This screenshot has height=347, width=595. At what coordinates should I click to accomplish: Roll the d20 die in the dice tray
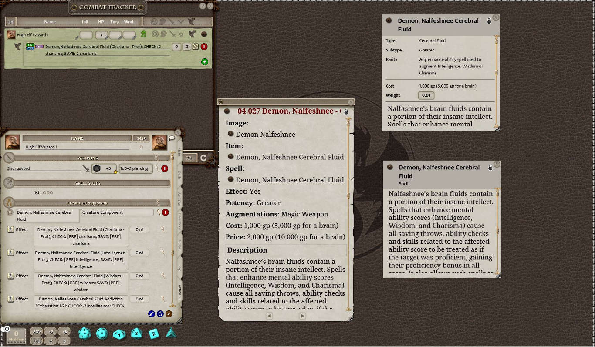(x=84, y=333)
